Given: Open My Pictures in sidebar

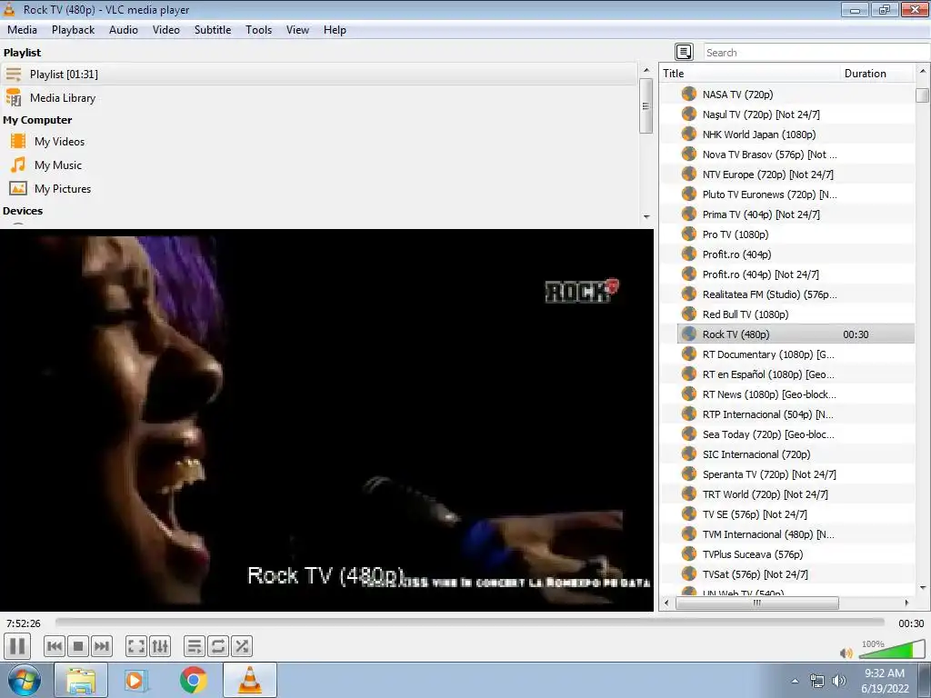Looking at the screenshot, I should [x=63, y=189].
